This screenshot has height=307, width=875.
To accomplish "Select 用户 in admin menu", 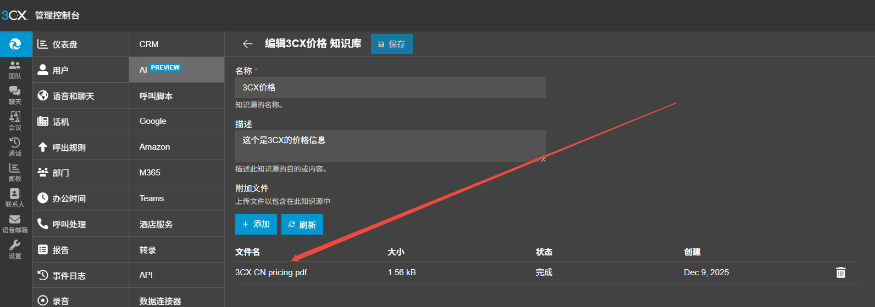I will click(81, 70).
